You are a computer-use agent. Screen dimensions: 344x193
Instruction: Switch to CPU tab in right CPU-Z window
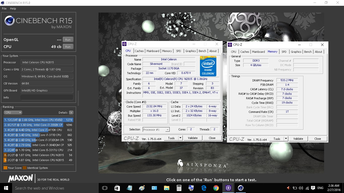tap(234, 52)
